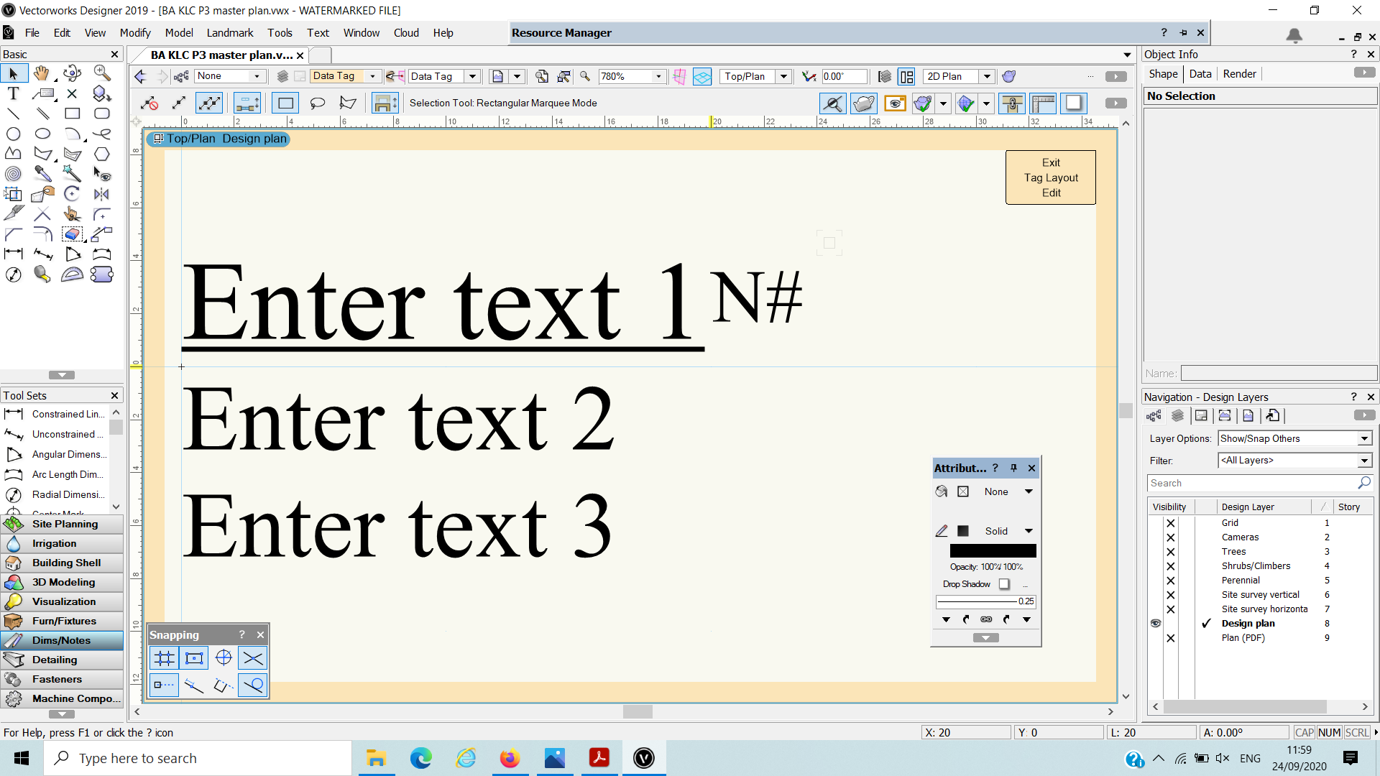Select the Mirror tool
This screenshot has height=776, width=1380.
coord(101,194)
